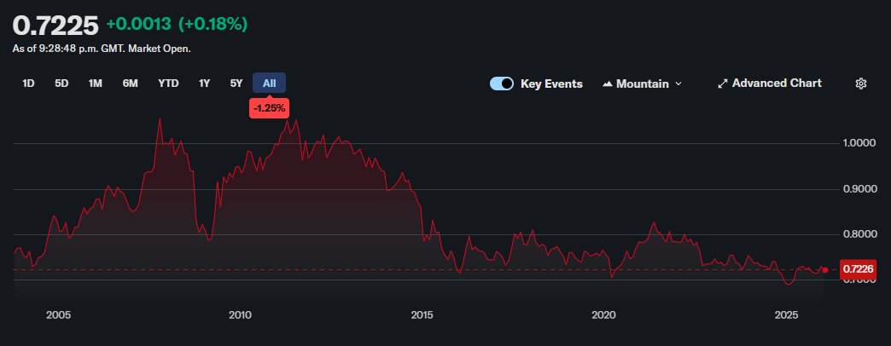Click the Advanced Chart expand arrows icon
This screenshot has height=346, width=891.
[x=723, y=84]
